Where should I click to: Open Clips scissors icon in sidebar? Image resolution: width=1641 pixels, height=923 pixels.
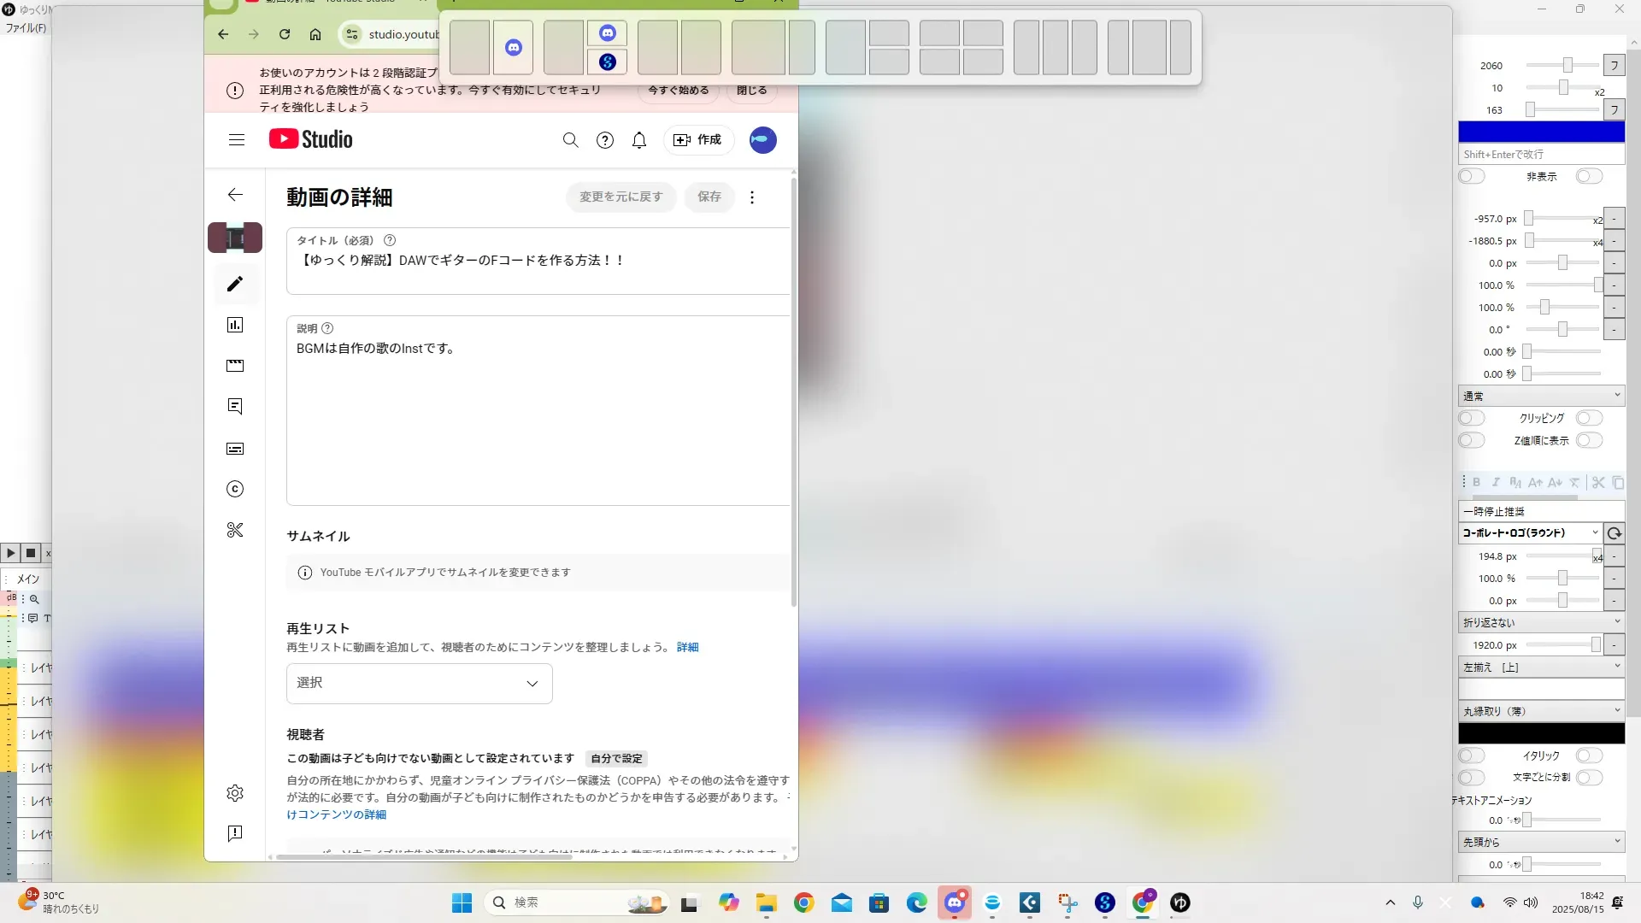pos(235,530)
